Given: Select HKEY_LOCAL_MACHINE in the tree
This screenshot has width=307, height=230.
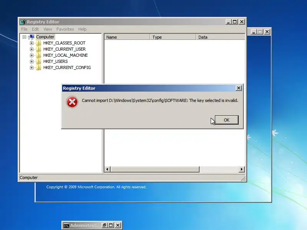Looking at the screenshot, I should tap(65, 55).
